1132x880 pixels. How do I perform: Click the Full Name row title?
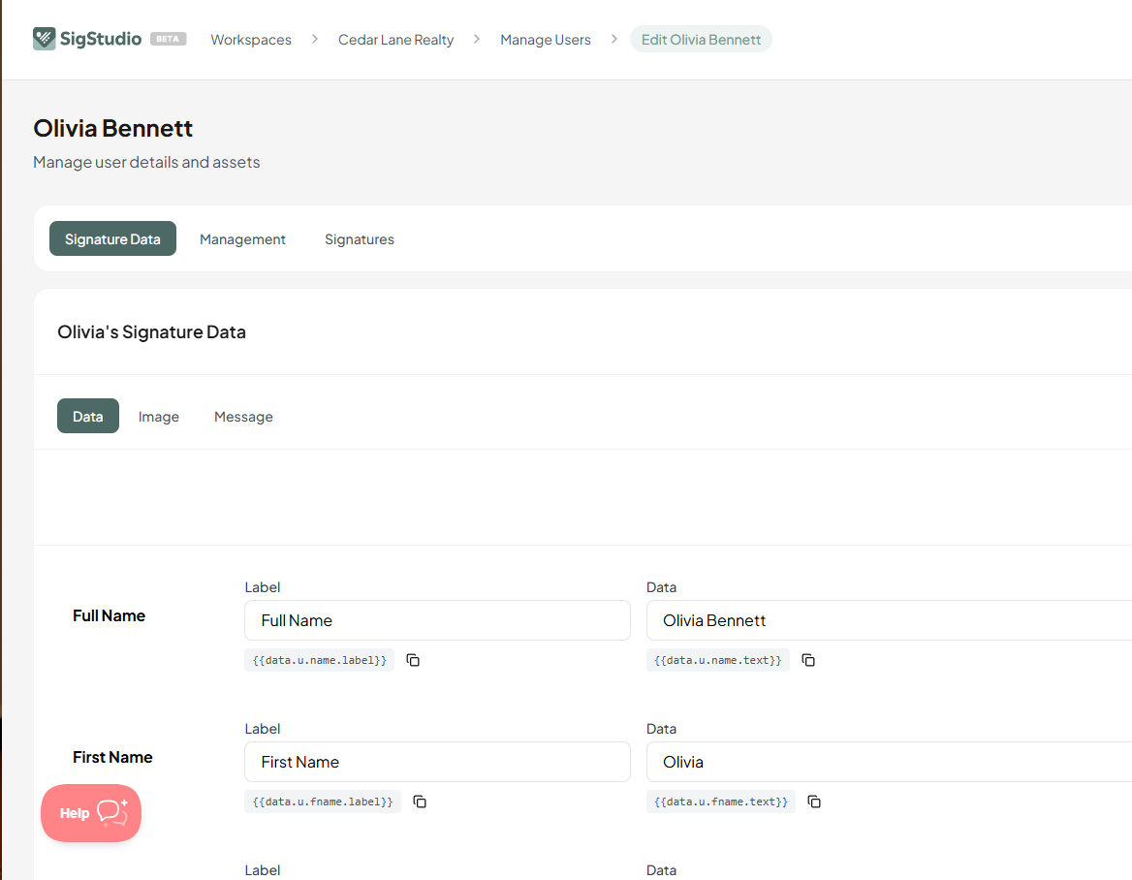[109, 615]
